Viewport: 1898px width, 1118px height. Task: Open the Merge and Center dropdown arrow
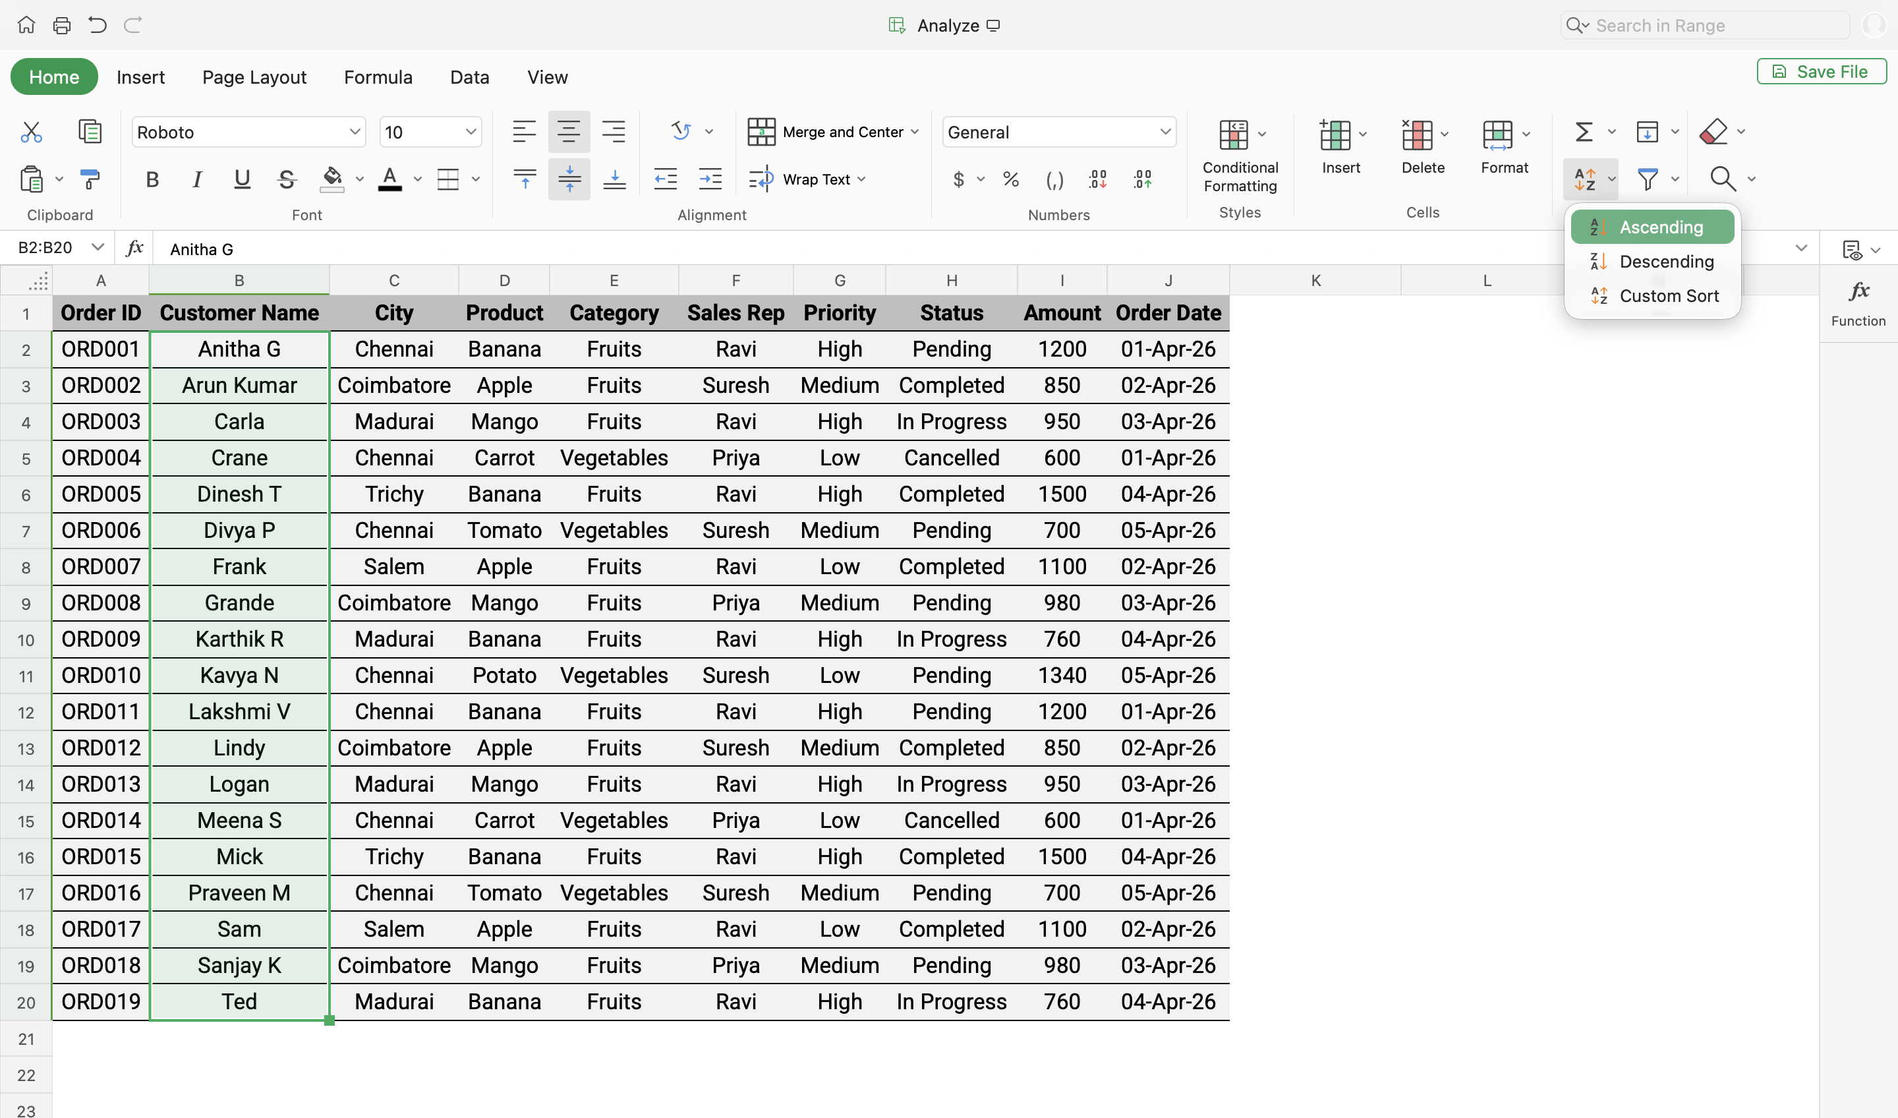915,132
